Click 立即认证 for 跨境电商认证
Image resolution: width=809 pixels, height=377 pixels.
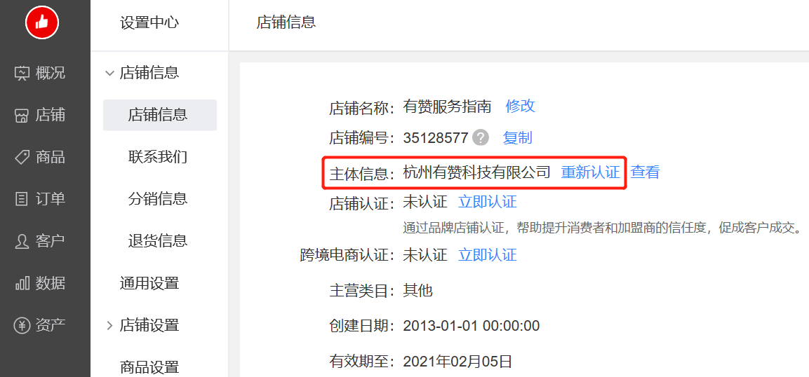[x=488, y=254]
